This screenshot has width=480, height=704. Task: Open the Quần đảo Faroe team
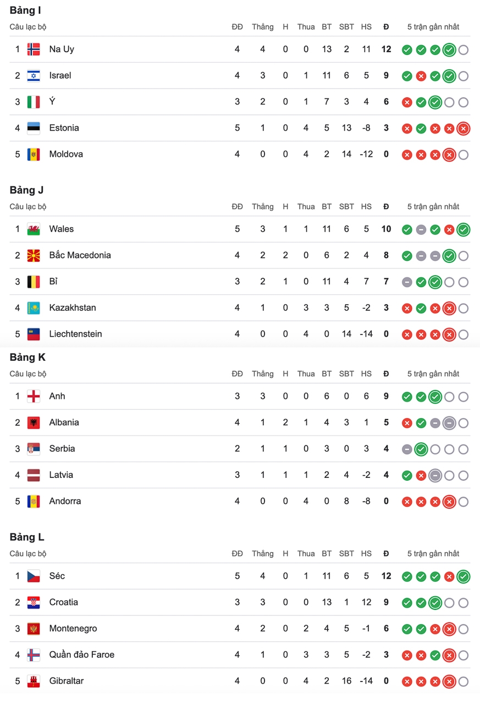click(x=82, y=654)
